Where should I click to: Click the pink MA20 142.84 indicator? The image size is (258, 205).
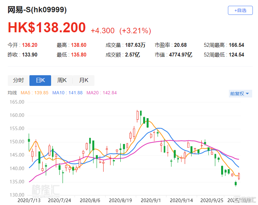tap(102, 93)
